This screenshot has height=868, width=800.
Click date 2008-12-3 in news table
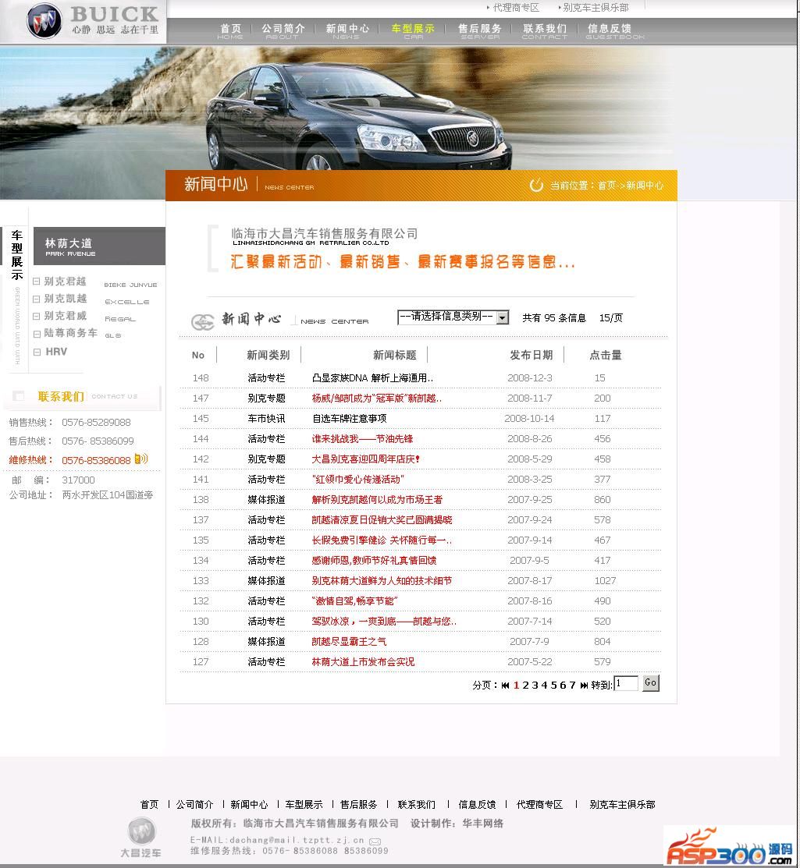click(530, 378)
